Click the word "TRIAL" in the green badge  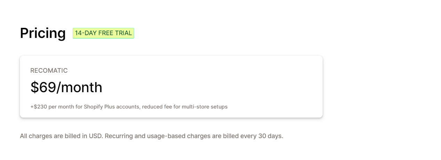tap(124, 33)
